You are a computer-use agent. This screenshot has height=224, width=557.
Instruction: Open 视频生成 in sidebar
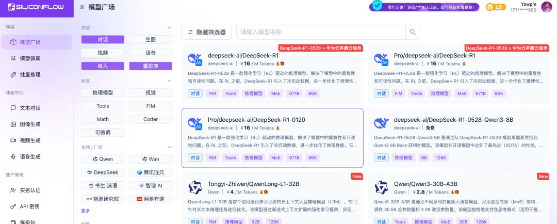pyautogui.click(x=37, y=140)
